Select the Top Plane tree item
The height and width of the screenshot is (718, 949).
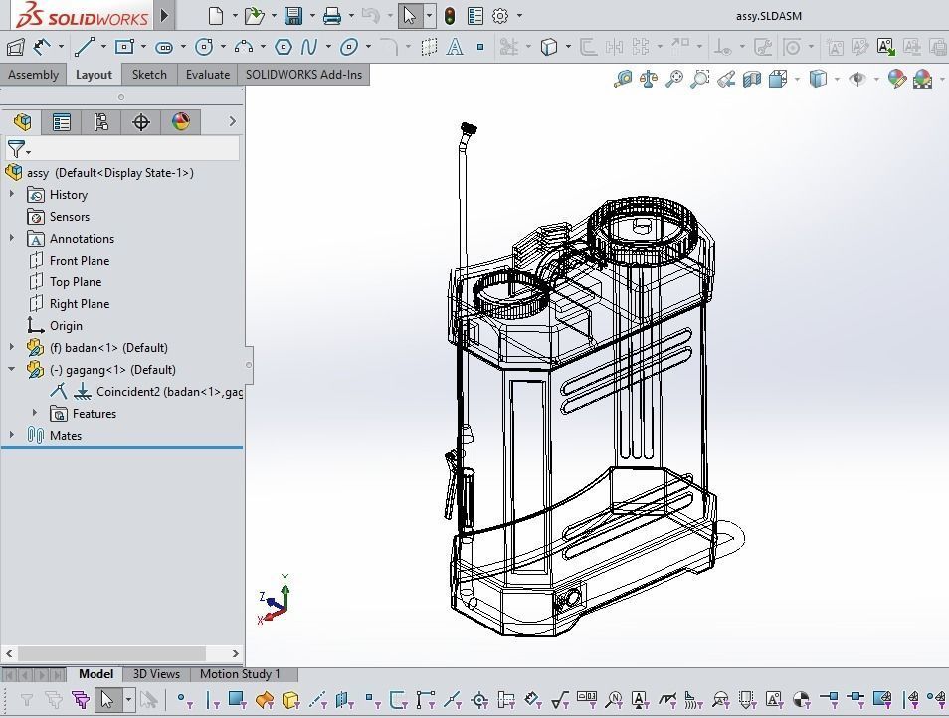pyautogui.click(x=76, y=281)
